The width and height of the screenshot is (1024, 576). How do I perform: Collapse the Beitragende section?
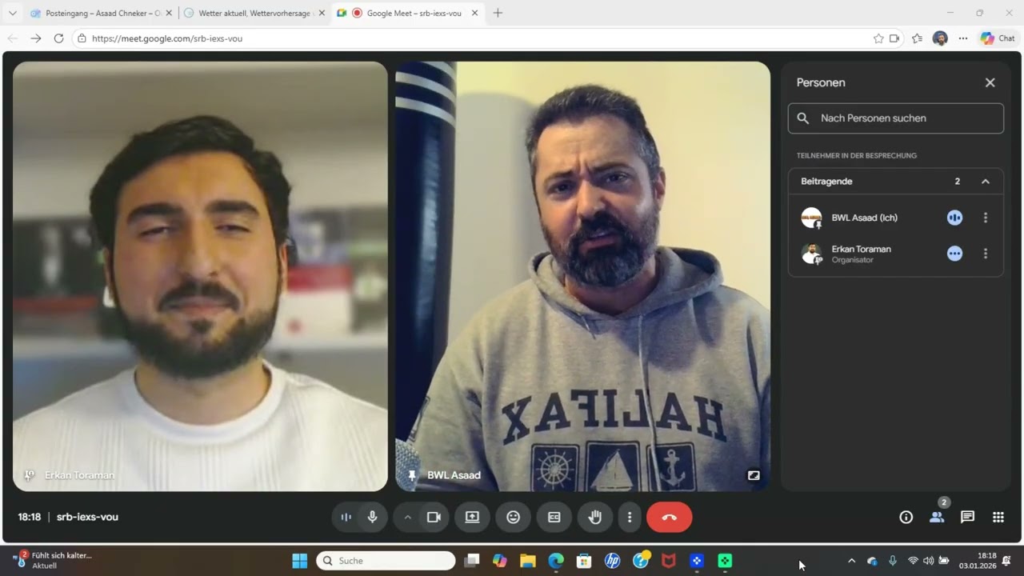click(986, 182)
